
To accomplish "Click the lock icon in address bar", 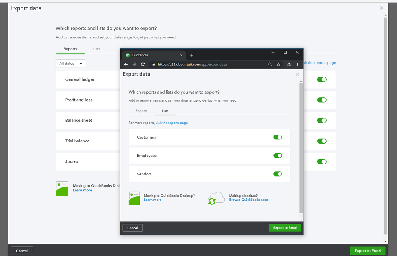I will point(153,65).
